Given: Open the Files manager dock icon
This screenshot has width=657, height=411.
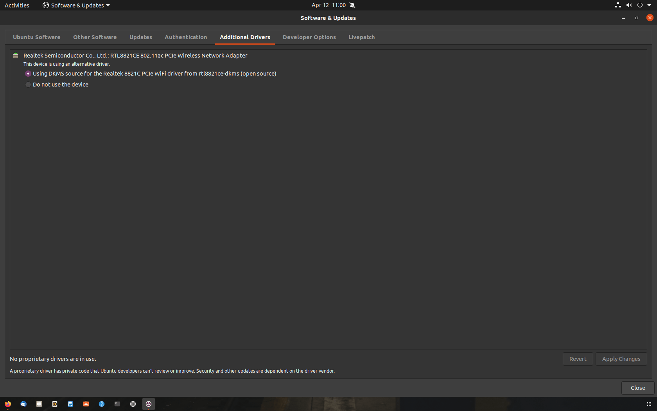Looking at the screenshot, I should (39, 404).
